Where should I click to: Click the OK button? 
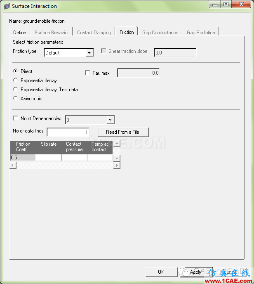(x=161, y=272)
